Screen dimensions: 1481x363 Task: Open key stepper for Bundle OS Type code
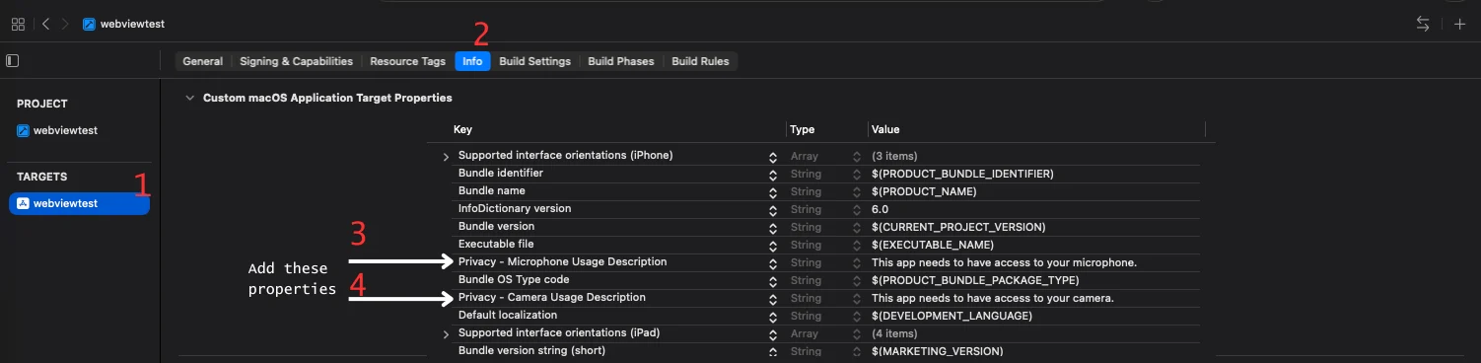pyautogui.click(x=773, y=281)
